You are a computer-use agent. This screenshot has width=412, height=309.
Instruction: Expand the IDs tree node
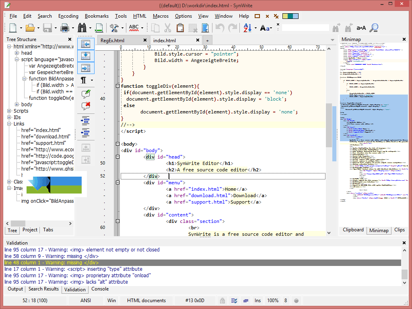(x=9, y=117)
